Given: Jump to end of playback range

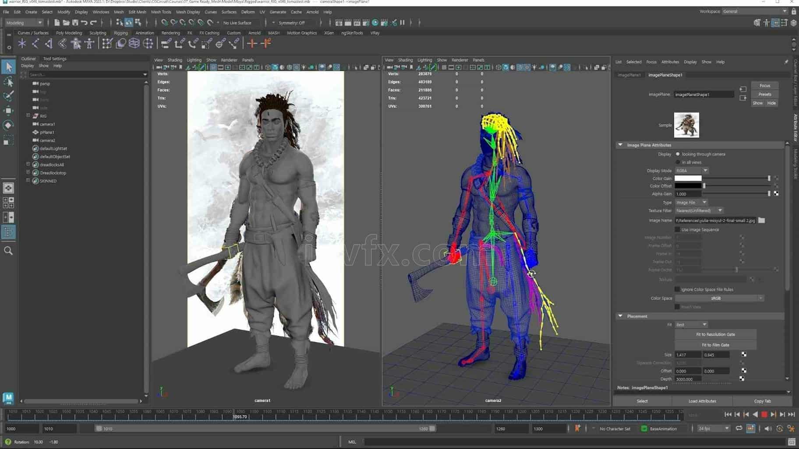Looking at the screenshot, I should pos(792,414).
